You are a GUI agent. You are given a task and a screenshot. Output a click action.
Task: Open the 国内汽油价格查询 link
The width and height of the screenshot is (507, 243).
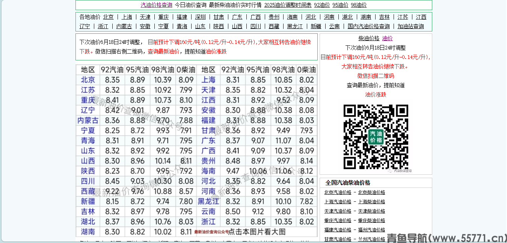point(368,26)
